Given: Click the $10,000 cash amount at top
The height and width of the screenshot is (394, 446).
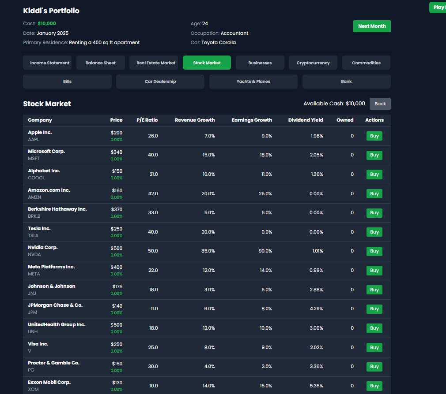Looking at the screenshot, I should pos(47,23).
